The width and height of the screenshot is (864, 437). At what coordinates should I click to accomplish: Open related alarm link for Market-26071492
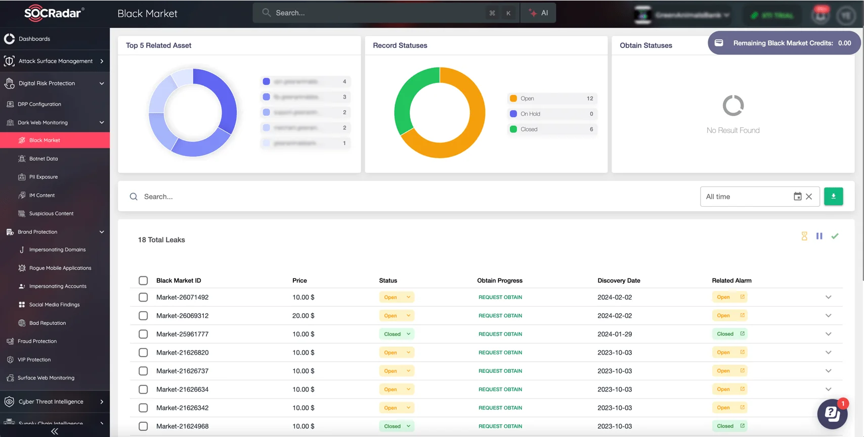pos(743,297)
